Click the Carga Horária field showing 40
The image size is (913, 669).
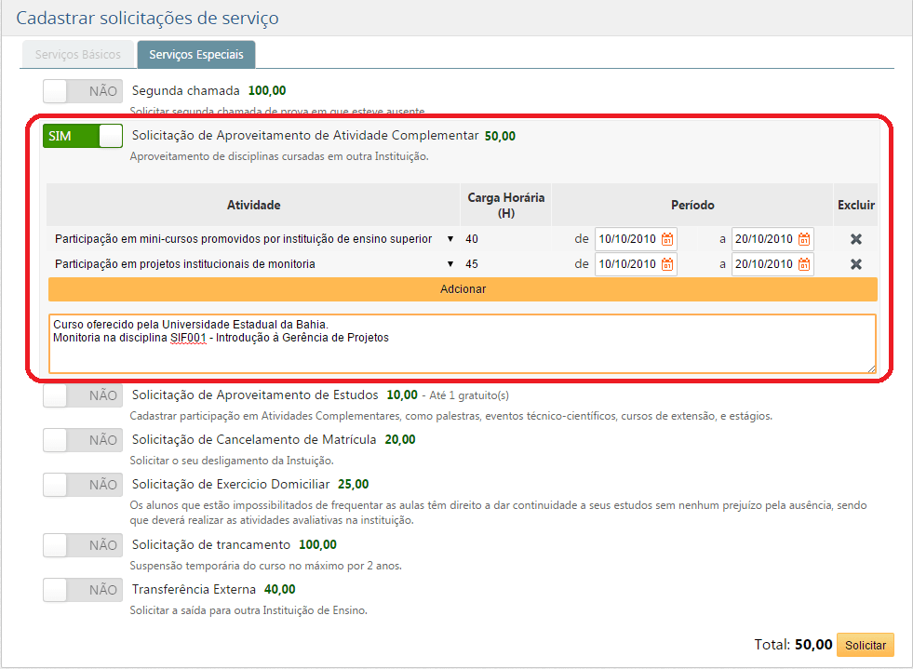point(503,239)
